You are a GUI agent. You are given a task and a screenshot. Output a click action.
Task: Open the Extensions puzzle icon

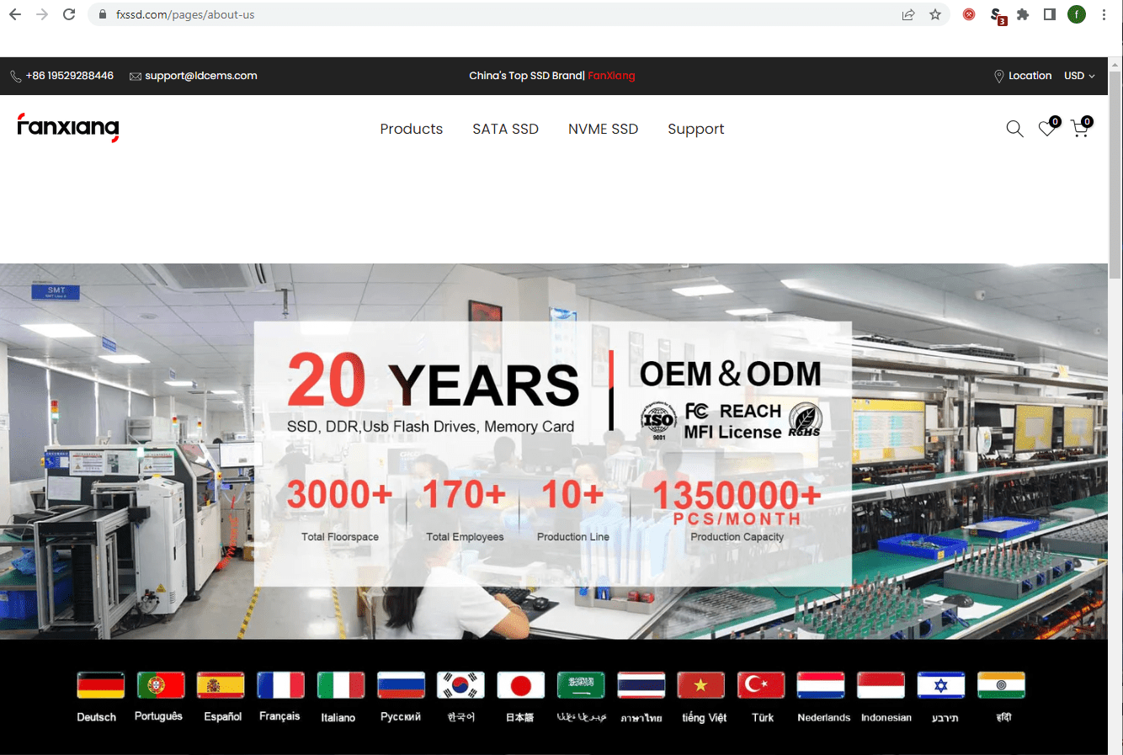click(1023, 14)
